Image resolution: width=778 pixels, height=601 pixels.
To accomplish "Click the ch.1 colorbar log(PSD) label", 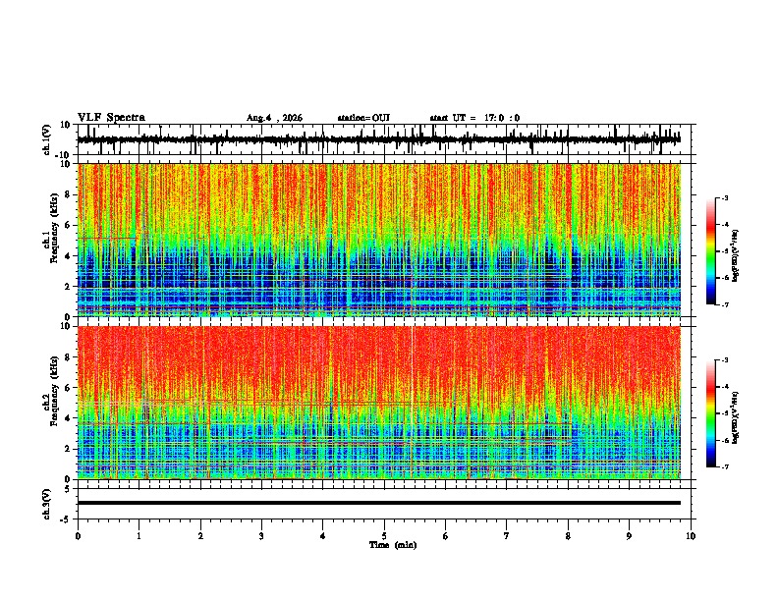I will pyautogui.click(x=735, y=256).
